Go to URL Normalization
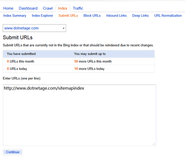Viewport: 185px width, 158px height. 168,16
